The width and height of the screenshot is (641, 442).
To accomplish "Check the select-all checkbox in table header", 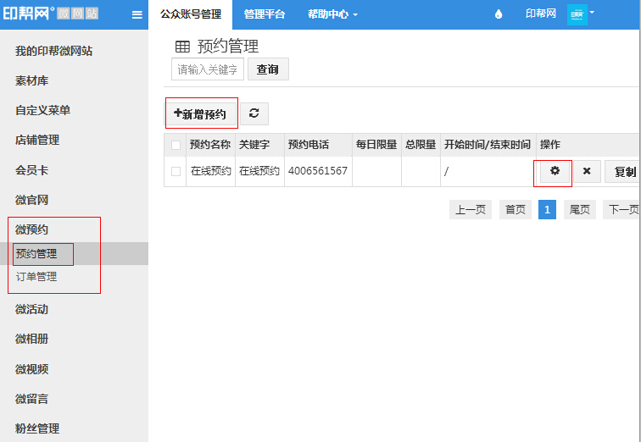I will pyautogui.click(x=176, y=145).
